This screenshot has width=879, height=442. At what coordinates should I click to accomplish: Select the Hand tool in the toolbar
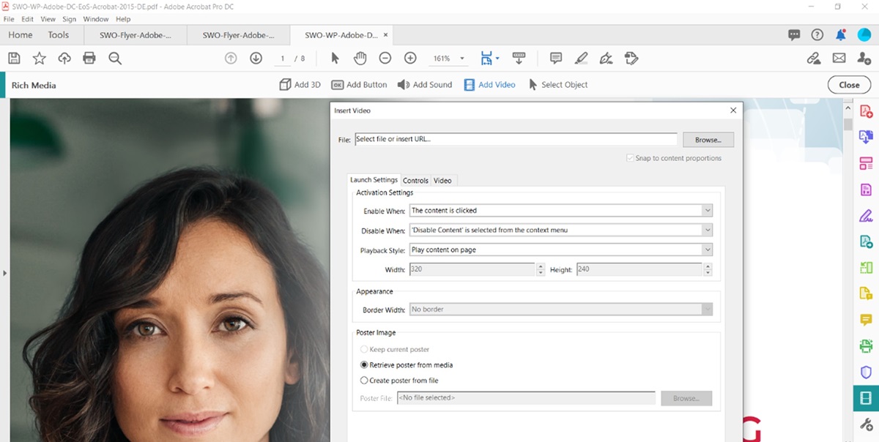point(360,57)
